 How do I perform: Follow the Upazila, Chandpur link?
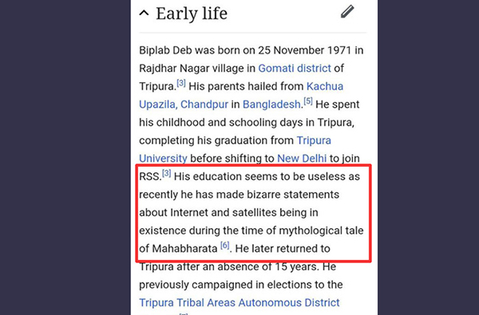184,104
